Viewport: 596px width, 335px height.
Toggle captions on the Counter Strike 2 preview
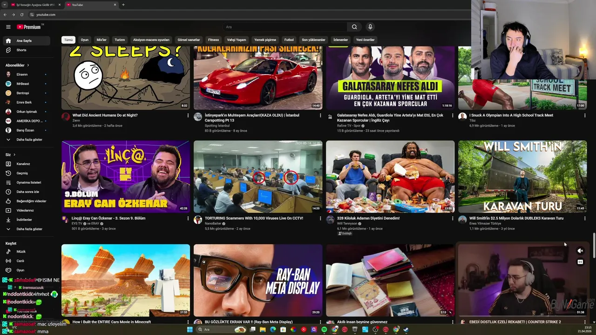(x=580, y=262)
